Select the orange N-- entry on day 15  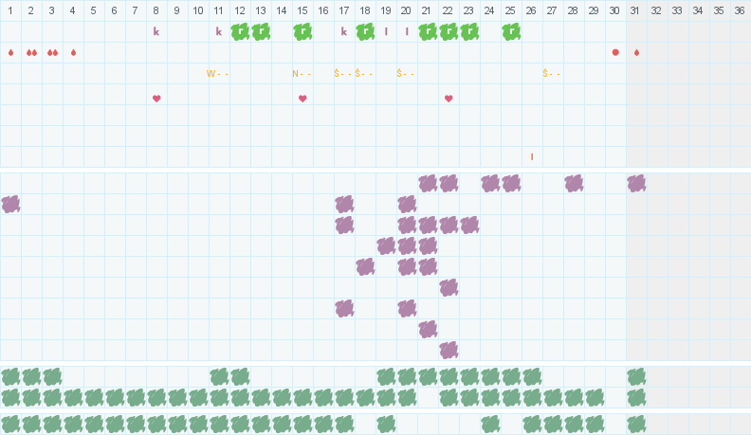point(302,74)
